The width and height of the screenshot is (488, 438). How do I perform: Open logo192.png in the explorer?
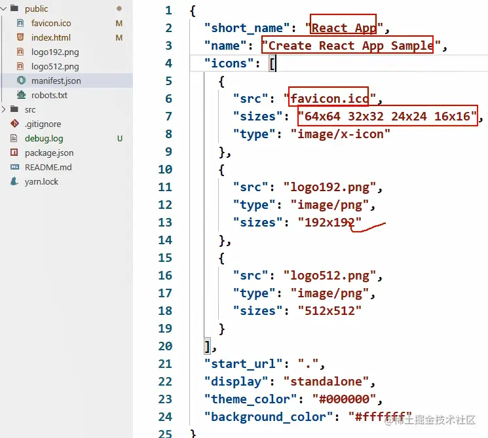(x=55, y=52)
